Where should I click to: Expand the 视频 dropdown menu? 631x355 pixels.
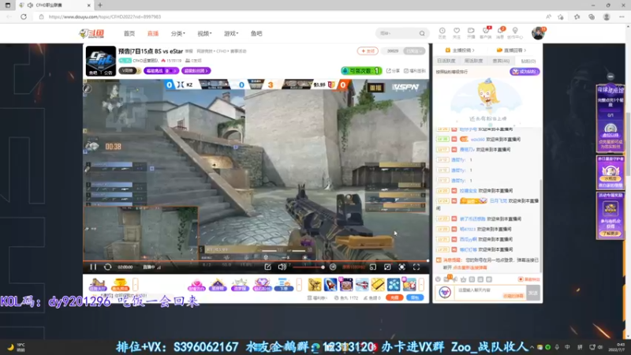pos(204,33)
